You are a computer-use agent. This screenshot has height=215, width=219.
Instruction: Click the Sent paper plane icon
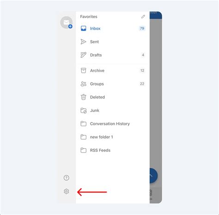click(x=83, y=42)
